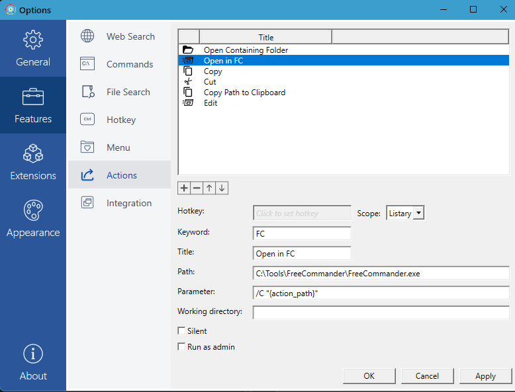Click the Hotkey field to set hotkey
Image resolution: width=515 pixels, height=392 pixels.
click(302, 213)
